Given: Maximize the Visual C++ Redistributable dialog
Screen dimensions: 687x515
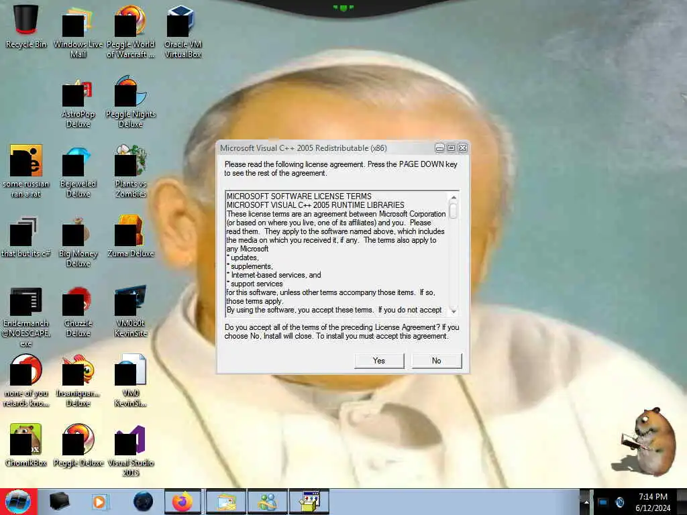Looking at the screenshot, I should 451,148.
